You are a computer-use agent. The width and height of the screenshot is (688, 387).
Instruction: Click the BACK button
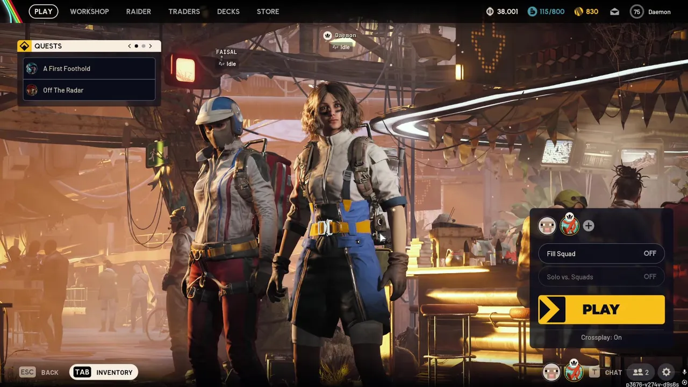50,372
